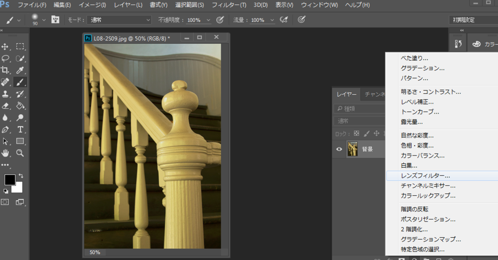The height and width of the screenshot is (260, 498).
Task: Open the ファイル(F) menu
Action: click(x=32, y=5)
